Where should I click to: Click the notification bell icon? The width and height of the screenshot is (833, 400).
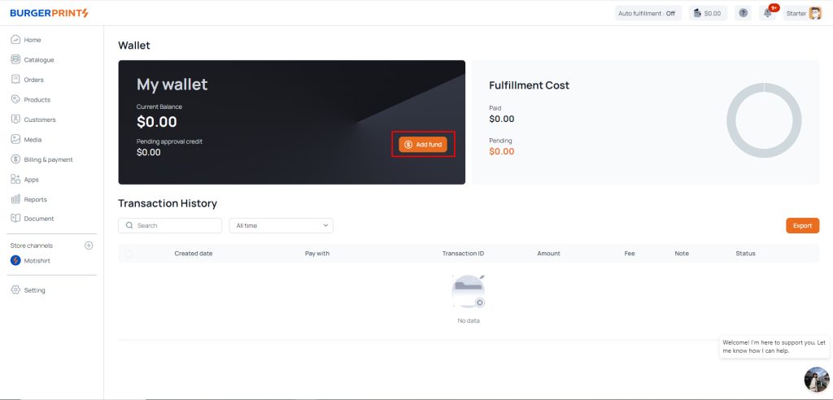[766, 13]
